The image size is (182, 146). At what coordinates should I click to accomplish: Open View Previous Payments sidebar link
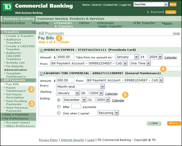tap(17, 109)
